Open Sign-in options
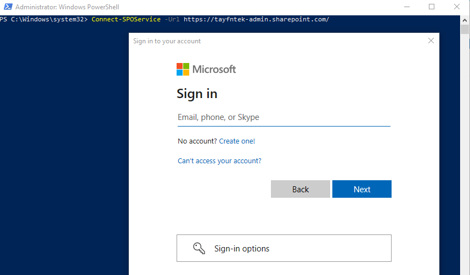Screen dimensions: 470x275 (x=284, y=248)
